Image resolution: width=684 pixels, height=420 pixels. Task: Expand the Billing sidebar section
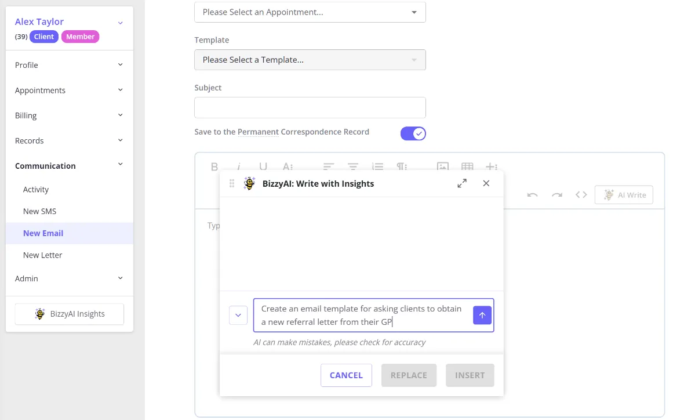(70, 115)
